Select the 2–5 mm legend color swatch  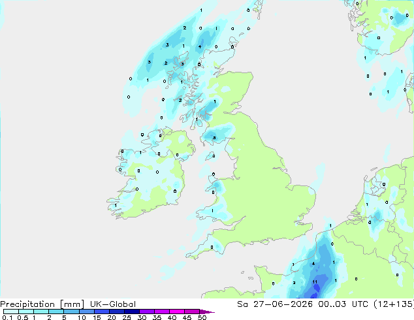tap(56, 312)
